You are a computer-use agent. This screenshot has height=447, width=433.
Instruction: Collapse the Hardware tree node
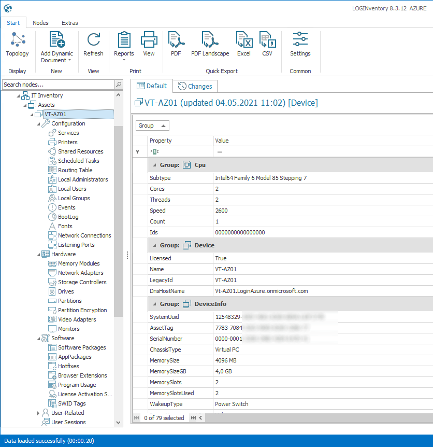click(39, 255)
